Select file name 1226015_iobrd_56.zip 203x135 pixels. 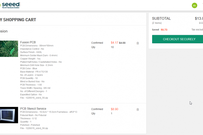click(x=37, y=128)
